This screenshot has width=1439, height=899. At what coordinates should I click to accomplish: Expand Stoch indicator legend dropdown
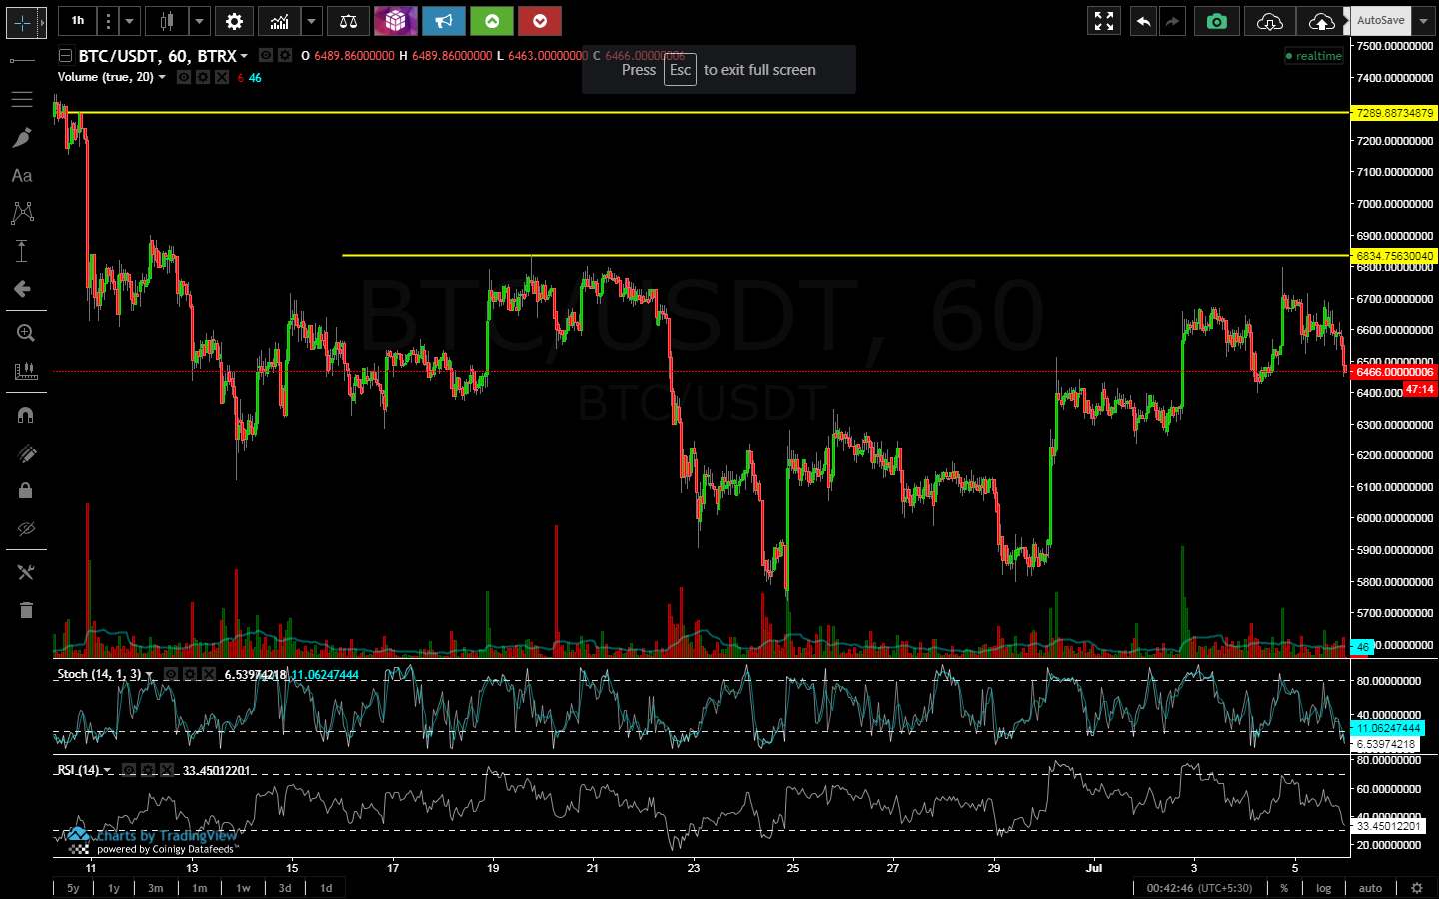pyautogui.click(x=149, y=675)
